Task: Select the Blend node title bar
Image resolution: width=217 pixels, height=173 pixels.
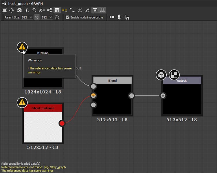Action: click(113, 80)
